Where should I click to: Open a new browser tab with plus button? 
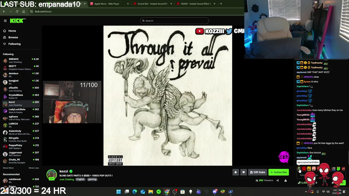coord(221,4)
